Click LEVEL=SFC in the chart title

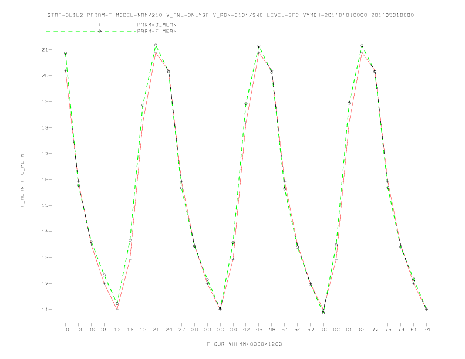coord(282,15)
